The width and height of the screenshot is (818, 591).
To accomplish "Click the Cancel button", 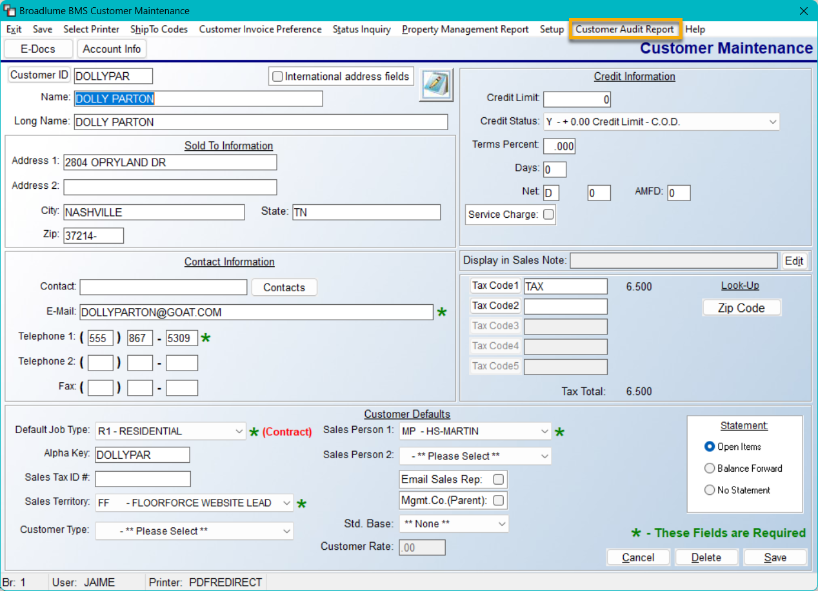I will (638, 557).
